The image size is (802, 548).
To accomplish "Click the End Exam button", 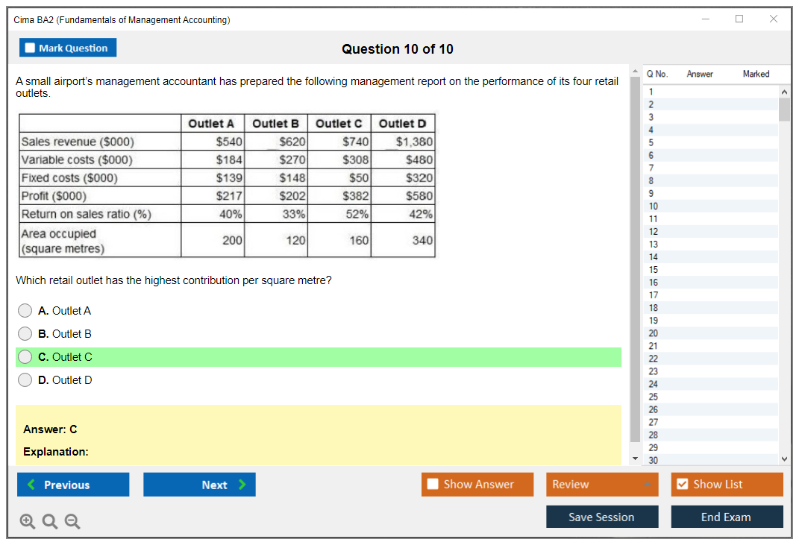I will [x=726, y=517].
